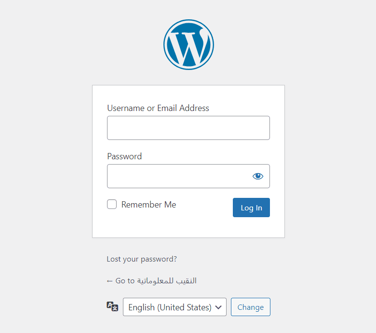The height and width of the screenshot is (333, 376).
Task: Click the WordPress logo
Action: [x=188, y=45]
